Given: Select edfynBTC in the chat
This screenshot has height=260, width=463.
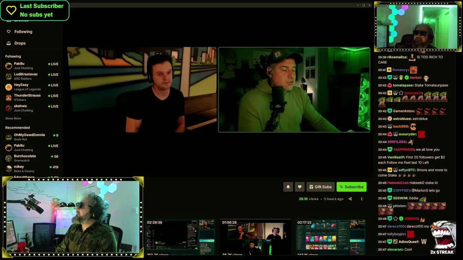Looking at the screenshot, I should coord(407,170).
